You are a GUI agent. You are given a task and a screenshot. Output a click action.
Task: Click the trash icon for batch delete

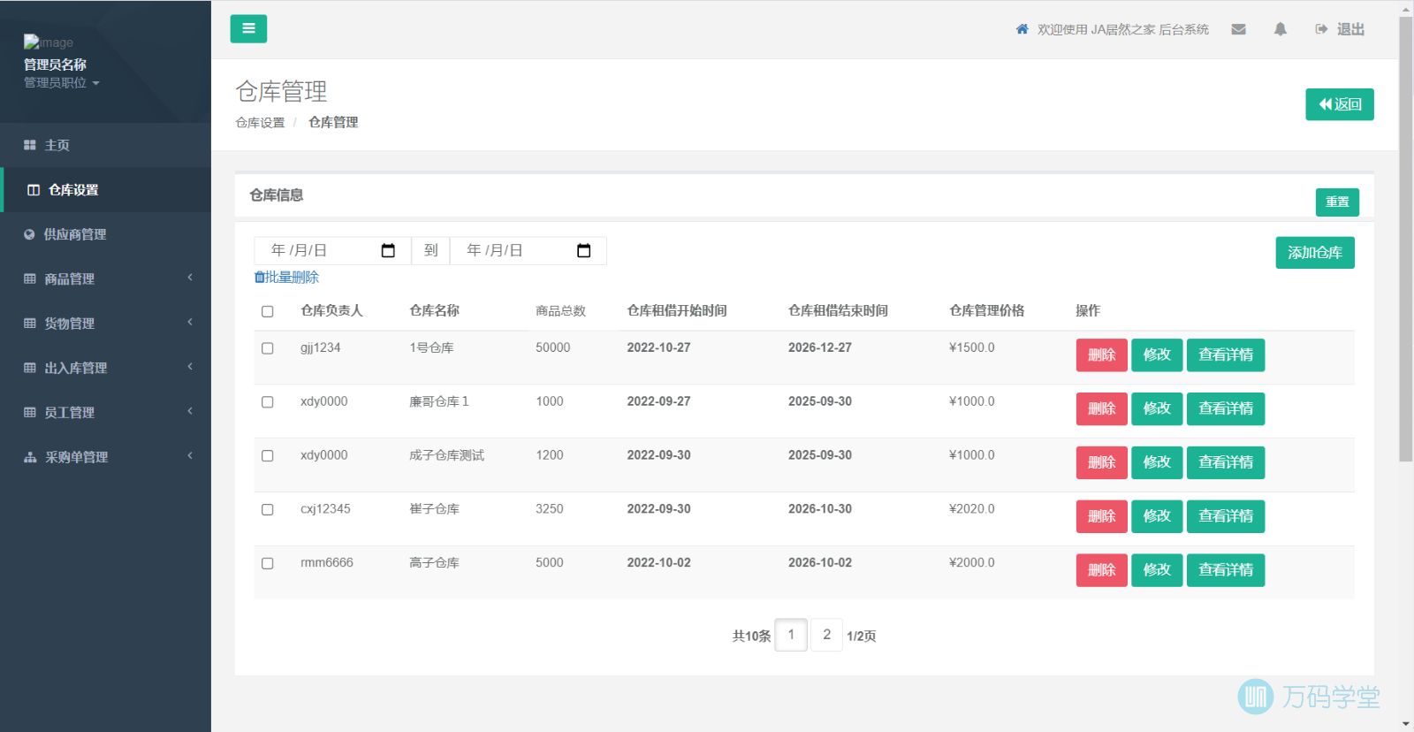pos(259,278)
